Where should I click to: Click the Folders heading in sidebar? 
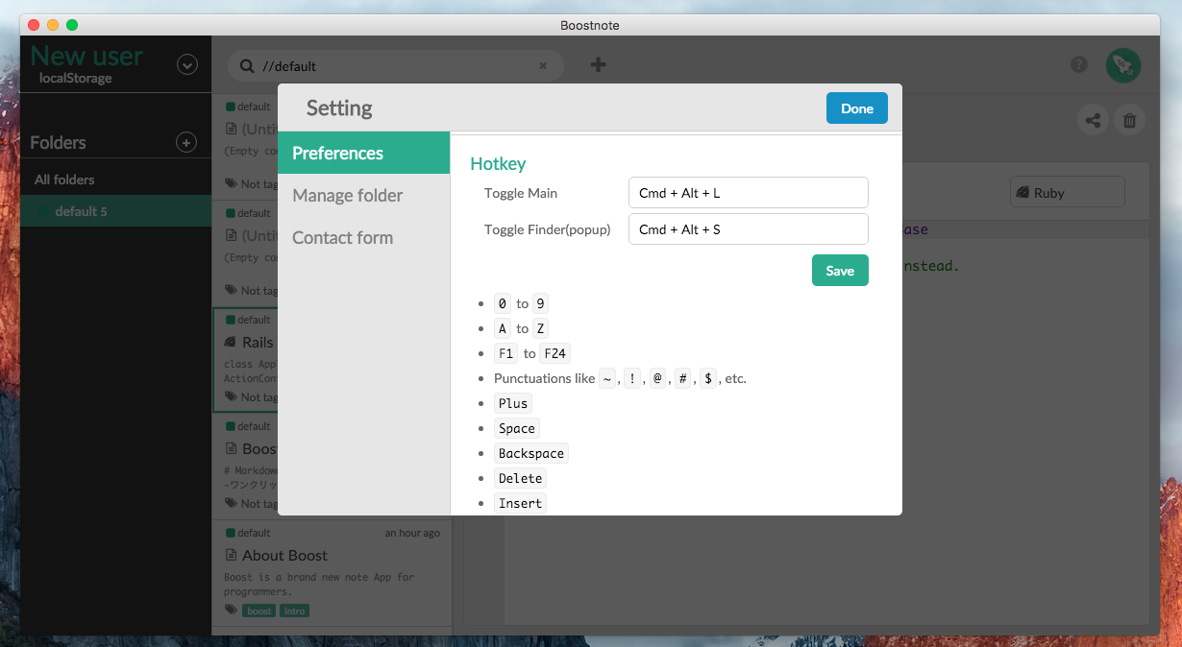[58, 142]
